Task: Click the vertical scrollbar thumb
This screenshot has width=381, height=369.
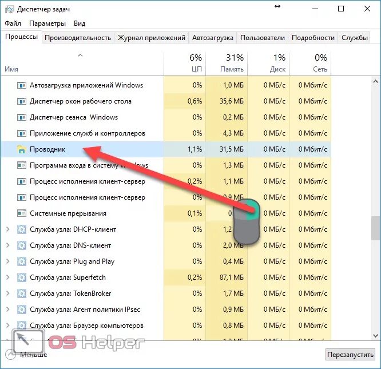Action: pyautogui.click(x=375, y=228)
